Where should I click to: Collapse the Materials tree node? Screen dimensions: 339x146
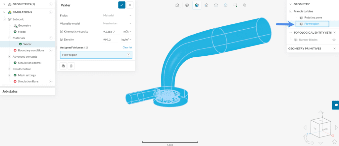click(9, 38)
